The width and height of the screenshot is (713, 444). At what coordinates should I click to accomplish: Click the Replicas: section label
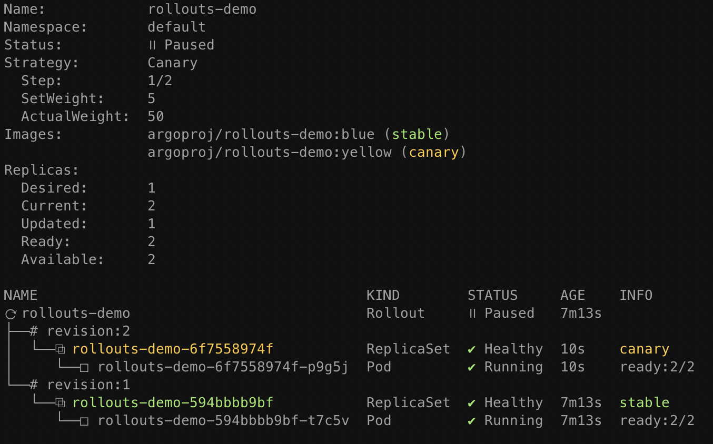tap(42, 170)
